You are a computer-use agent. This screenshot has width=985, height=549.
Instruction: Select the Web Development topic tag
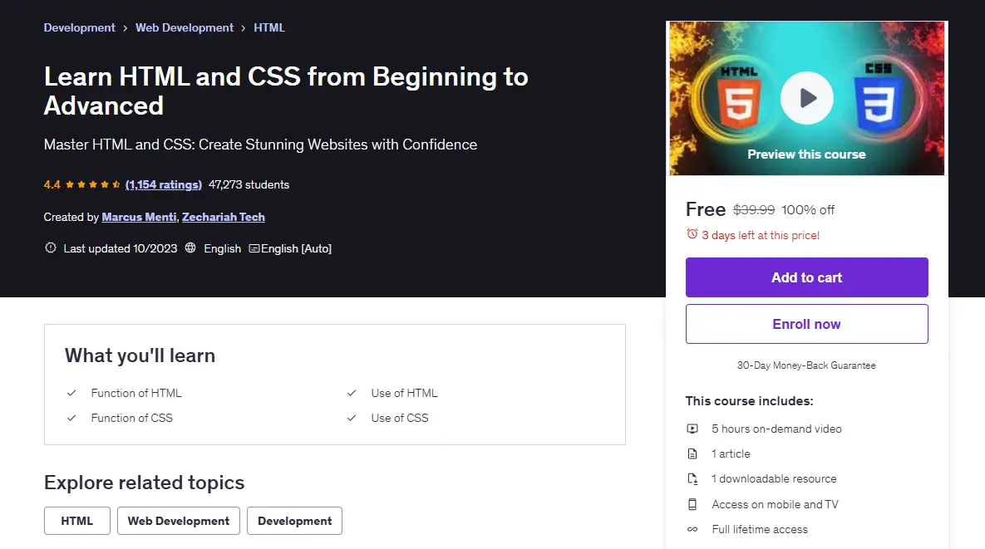tap(179, 521)
